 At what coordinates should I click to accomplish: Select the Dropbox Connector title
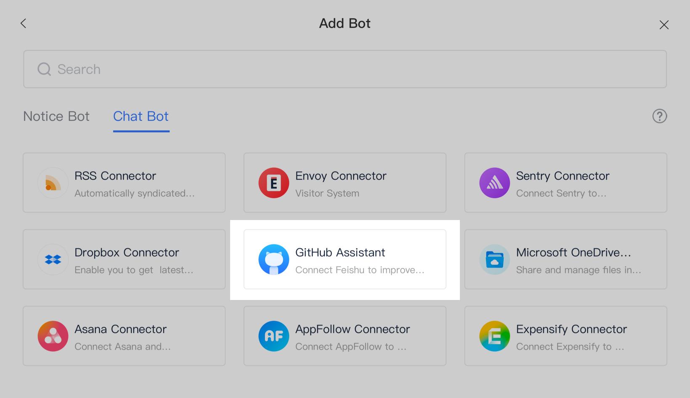coord(127,252)
